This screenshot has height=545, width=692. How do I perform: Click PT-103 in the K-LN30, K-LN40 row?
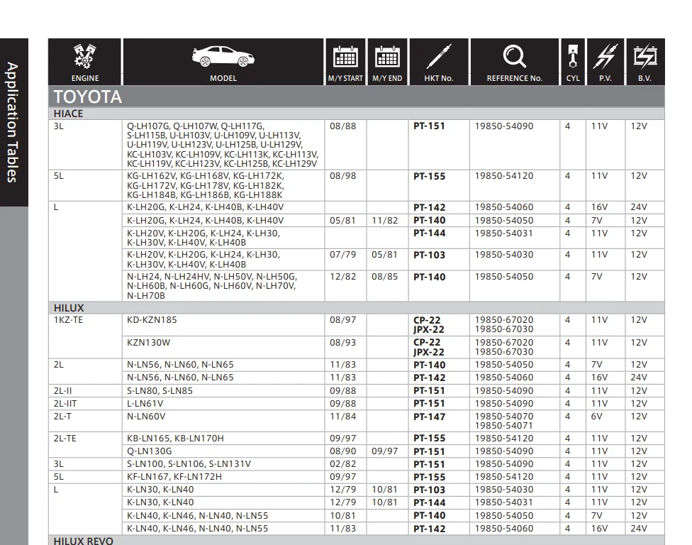coord(429,490)
